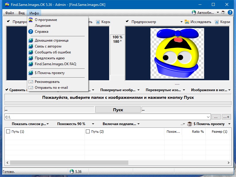Open the Файл menu
236x177 pixels.
point(10,13)
